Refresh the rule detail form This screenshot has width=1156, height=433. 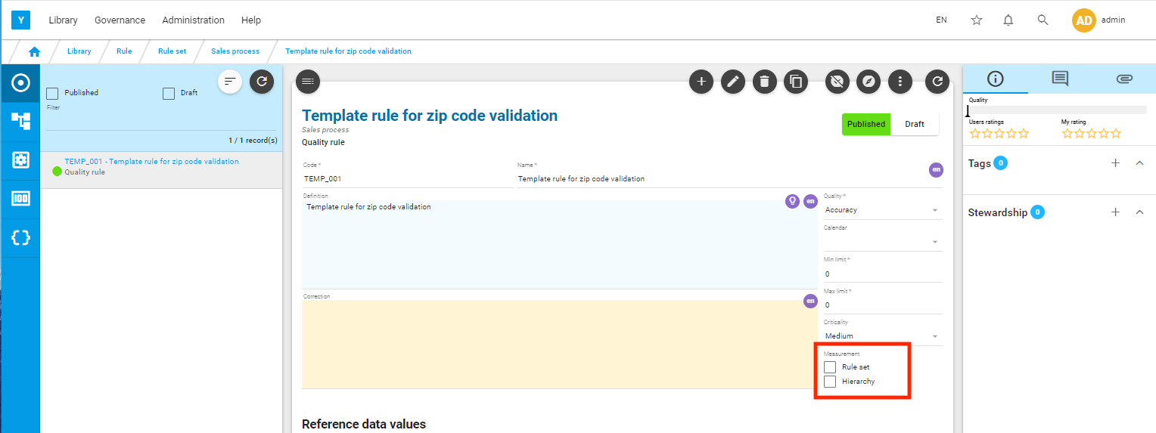pos(937,82)
